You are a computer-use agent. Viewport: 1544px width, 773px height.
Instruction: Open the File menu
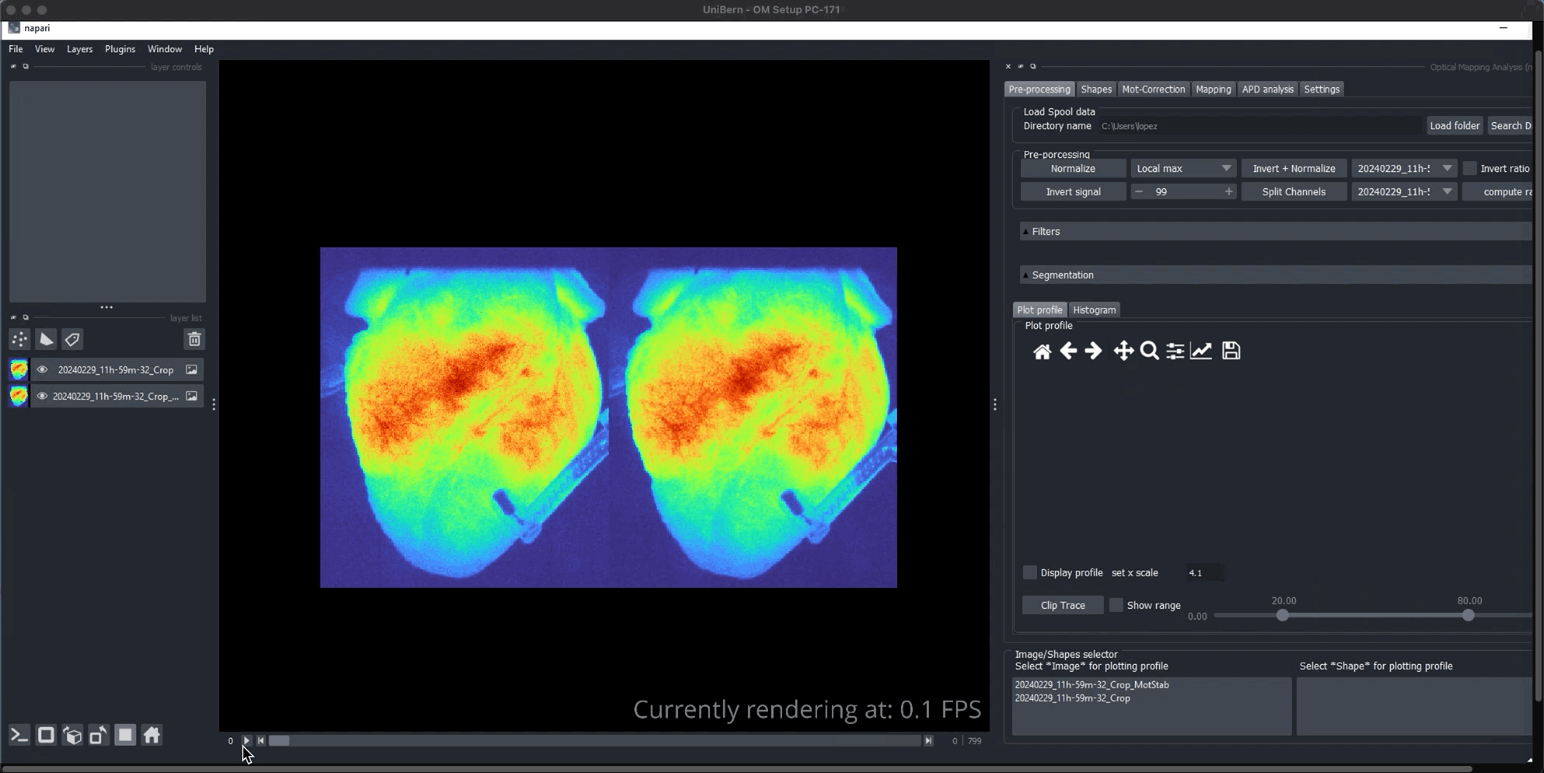tap(16, 49)
